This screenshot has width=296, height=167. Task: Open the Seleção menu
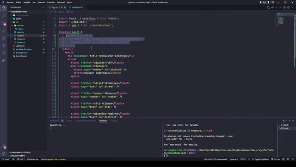click(27, 2)
